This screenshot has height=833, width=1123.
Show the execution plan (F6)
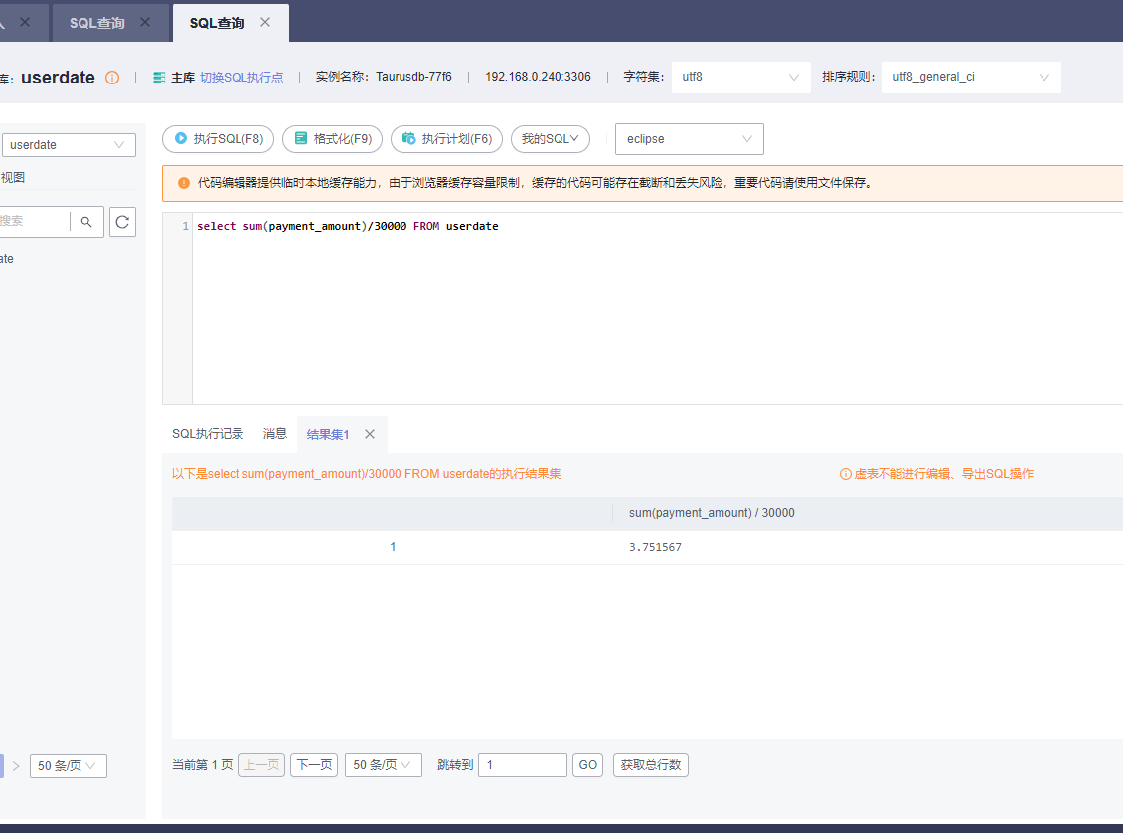447,139
